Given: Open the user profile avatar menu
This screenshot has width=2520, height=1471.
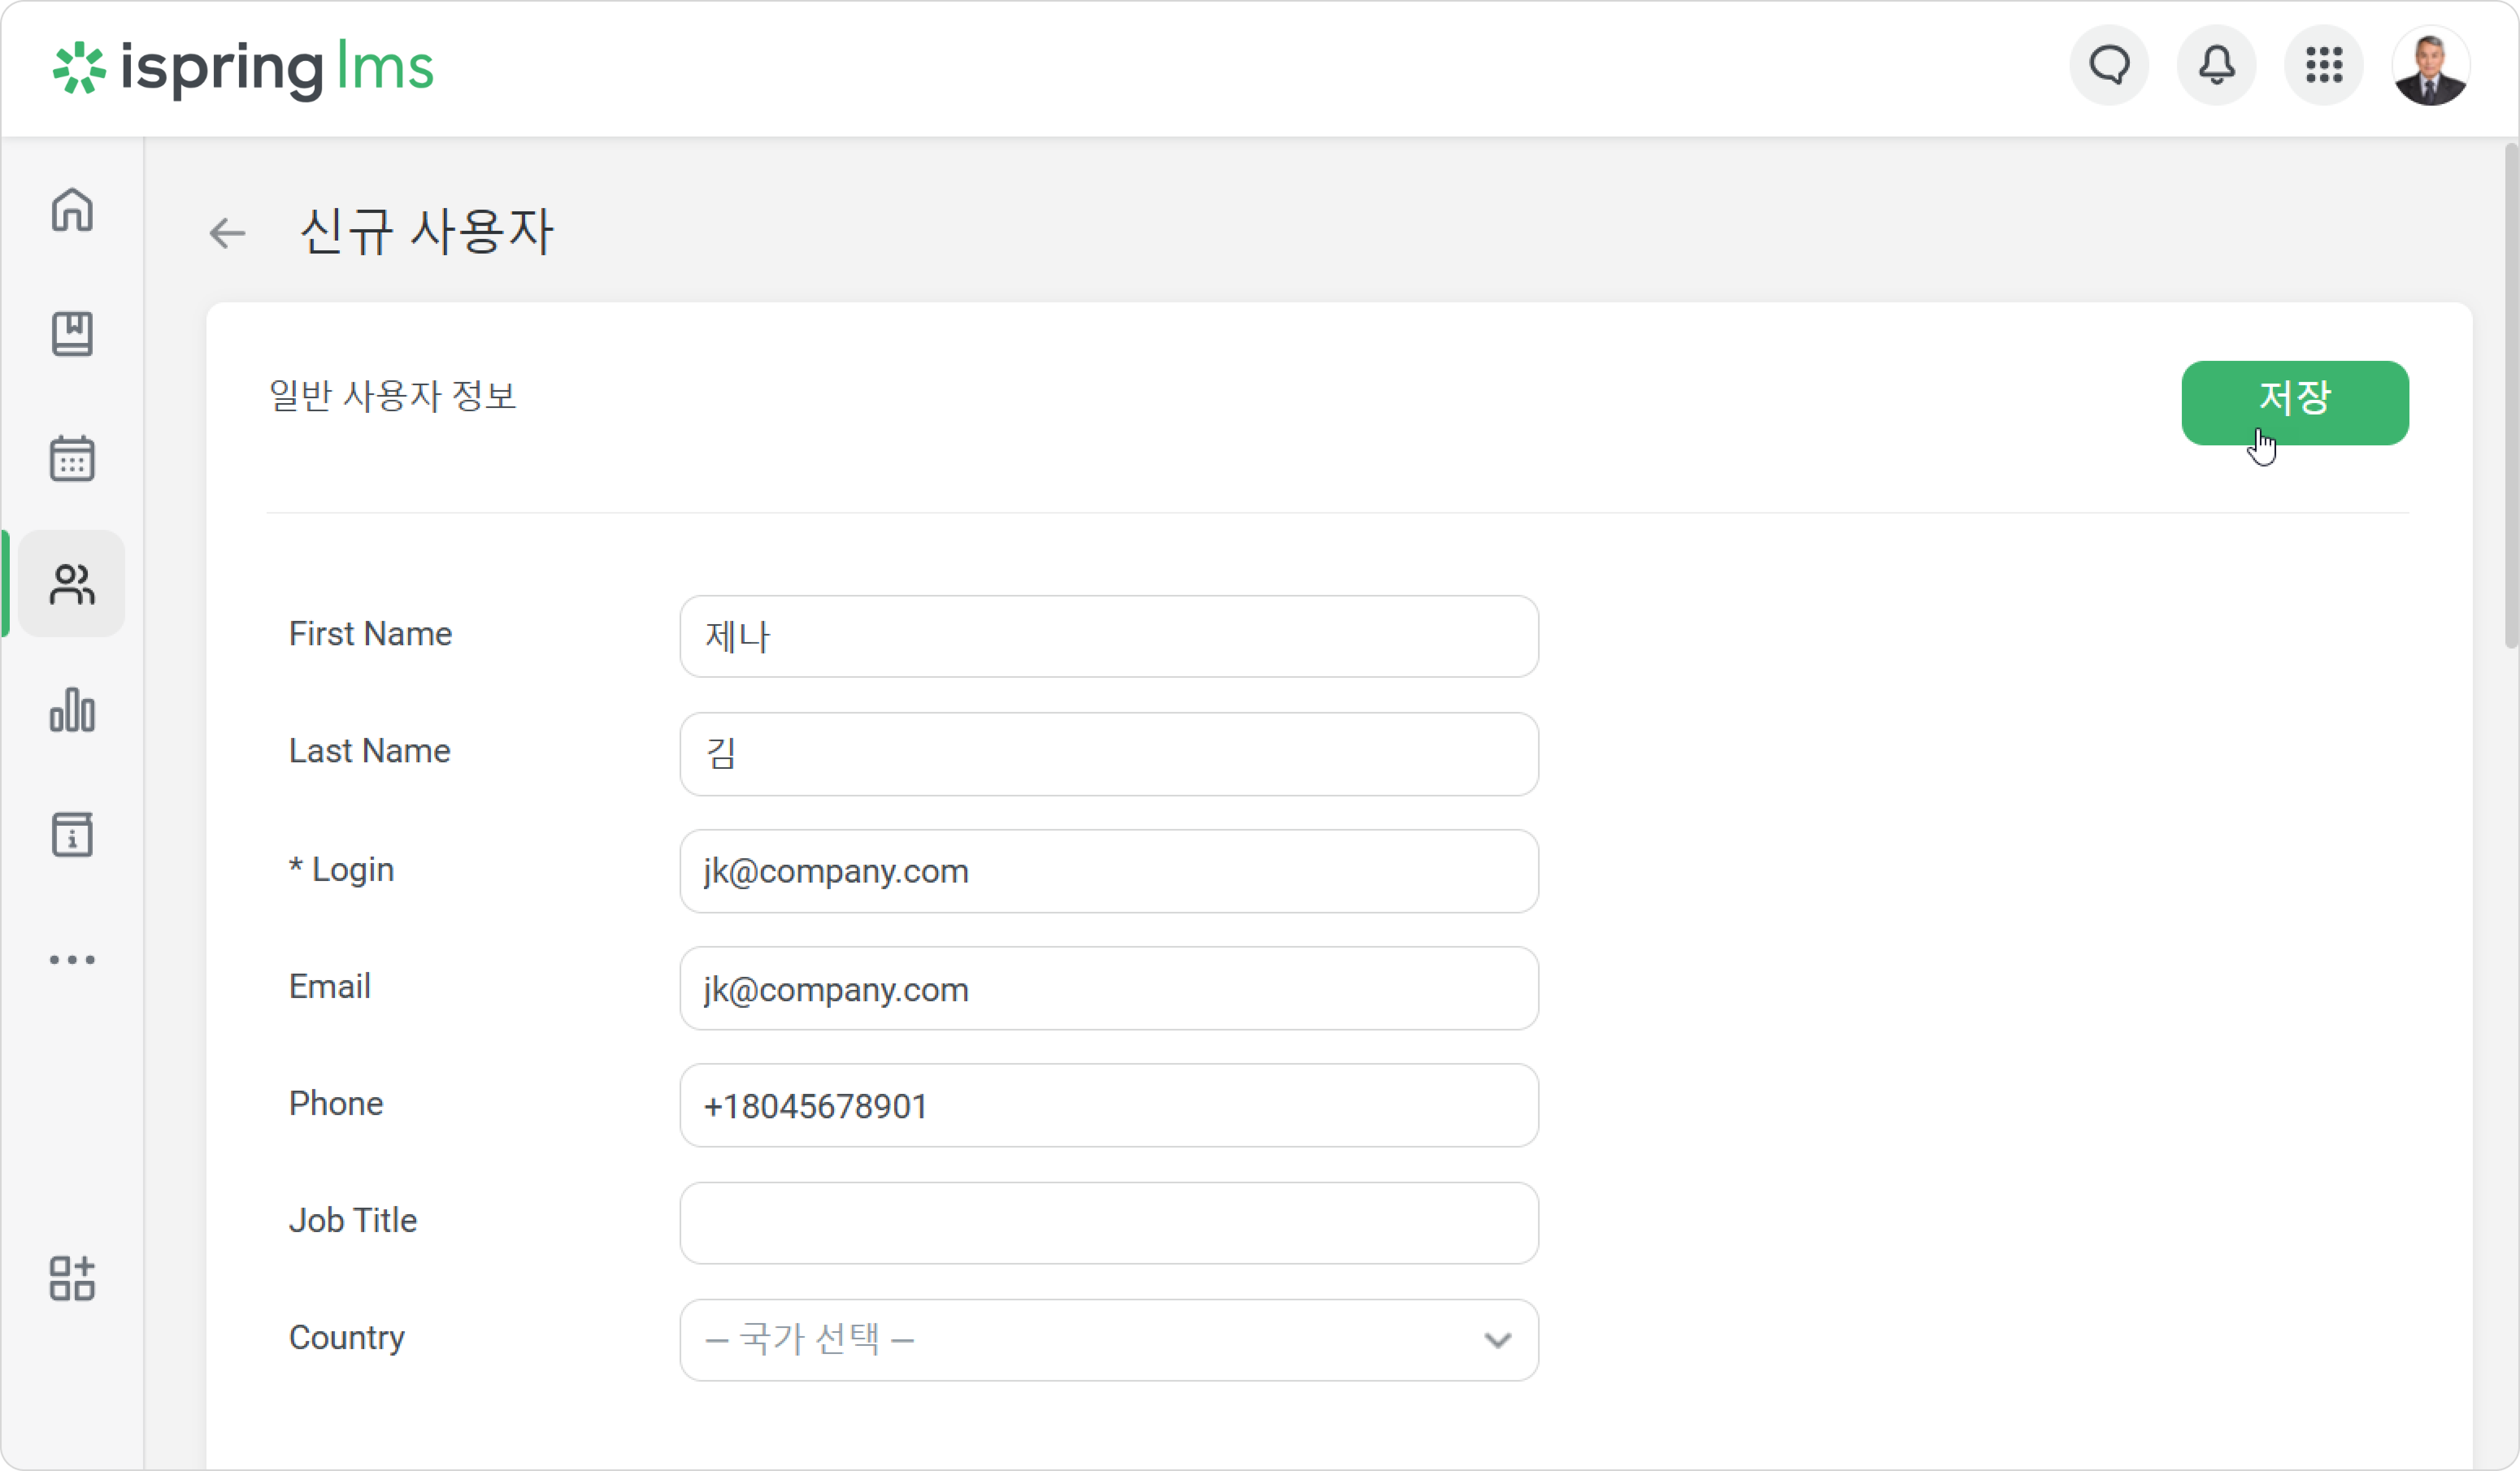Looking at the screenshot, I should click(2430, 66).
